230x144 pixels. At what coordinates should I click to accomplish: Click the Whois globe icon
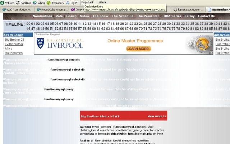point(34,3)
